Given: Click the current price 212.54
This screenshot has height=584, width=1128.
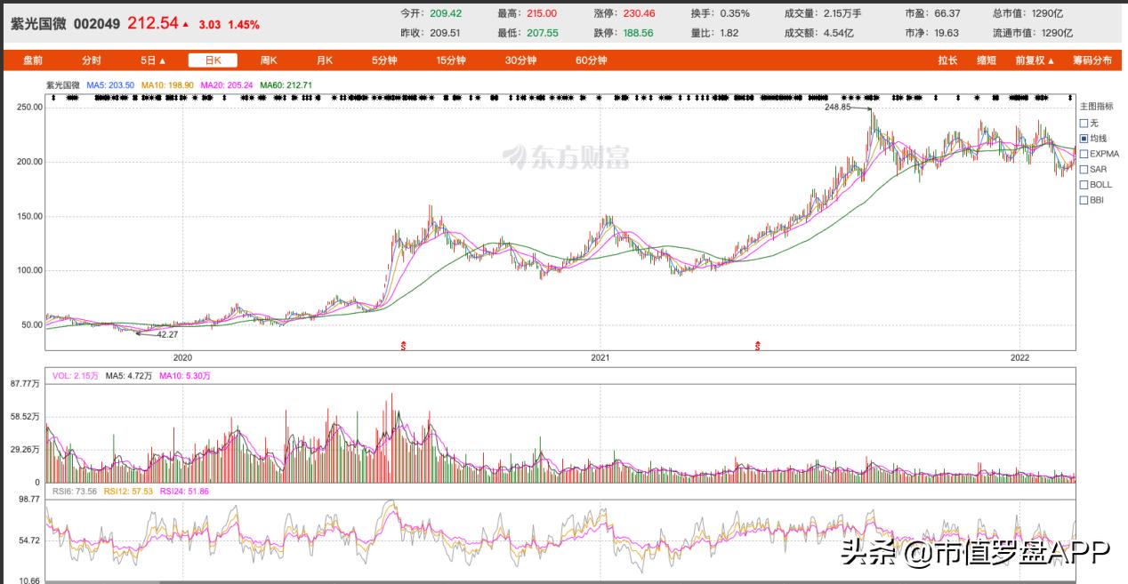Looking at the screenshot, I should pos(152,23).
